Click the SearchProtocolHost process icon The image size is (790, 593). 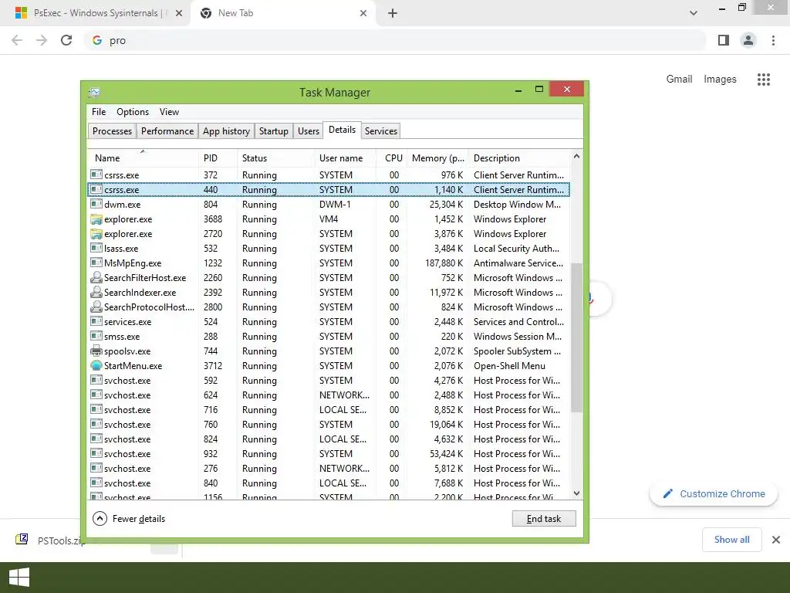point(96,307)
